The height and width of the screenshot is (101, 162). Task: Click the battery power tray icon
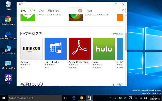tap(120, 98)
